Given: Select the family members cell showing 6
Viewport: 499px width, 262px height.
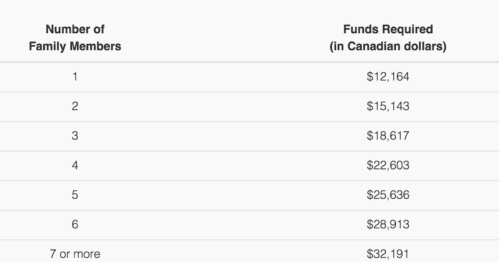Looking at the screenshot, I should (75, 225).
